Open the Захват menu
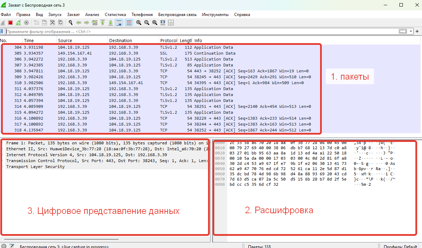Screen dimensions: 422x248 (x=73, y=15)
